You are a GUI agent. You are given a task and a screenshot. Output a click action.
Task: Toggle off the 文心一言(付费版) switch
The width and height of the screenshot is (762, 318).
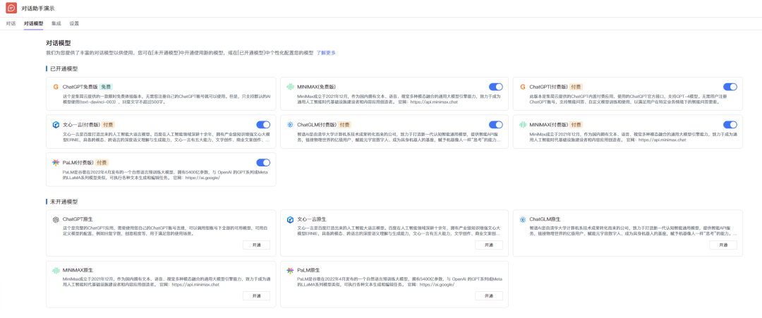[x=262, y=125]
